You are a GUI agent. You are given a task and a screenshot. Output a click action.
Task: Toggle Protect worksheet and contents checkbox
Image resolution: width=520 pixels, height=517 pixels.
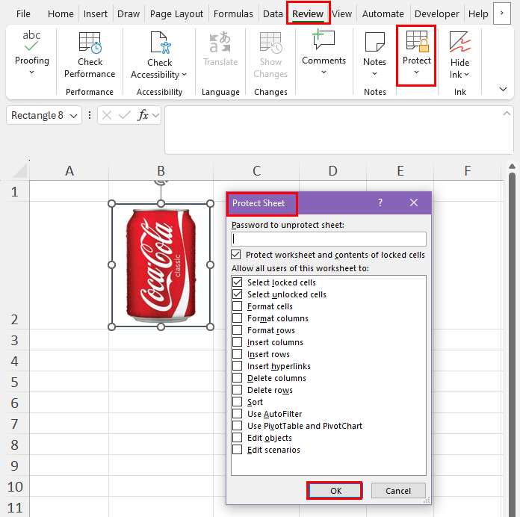pos(236,255)
